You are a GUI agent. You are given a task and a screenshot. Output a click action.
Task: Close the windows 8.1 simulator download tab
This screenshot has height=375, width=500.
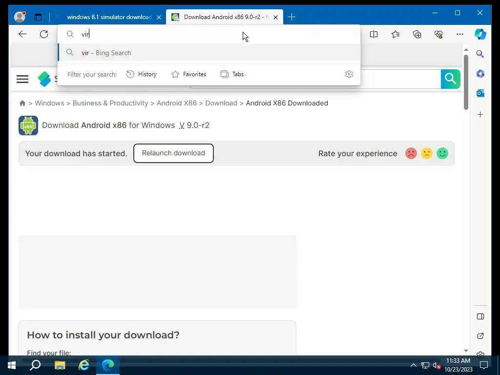159,17
